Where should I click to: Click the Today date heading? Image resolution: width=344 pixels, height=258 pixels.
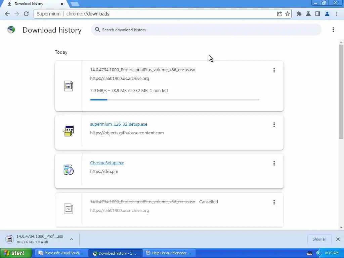61,52
